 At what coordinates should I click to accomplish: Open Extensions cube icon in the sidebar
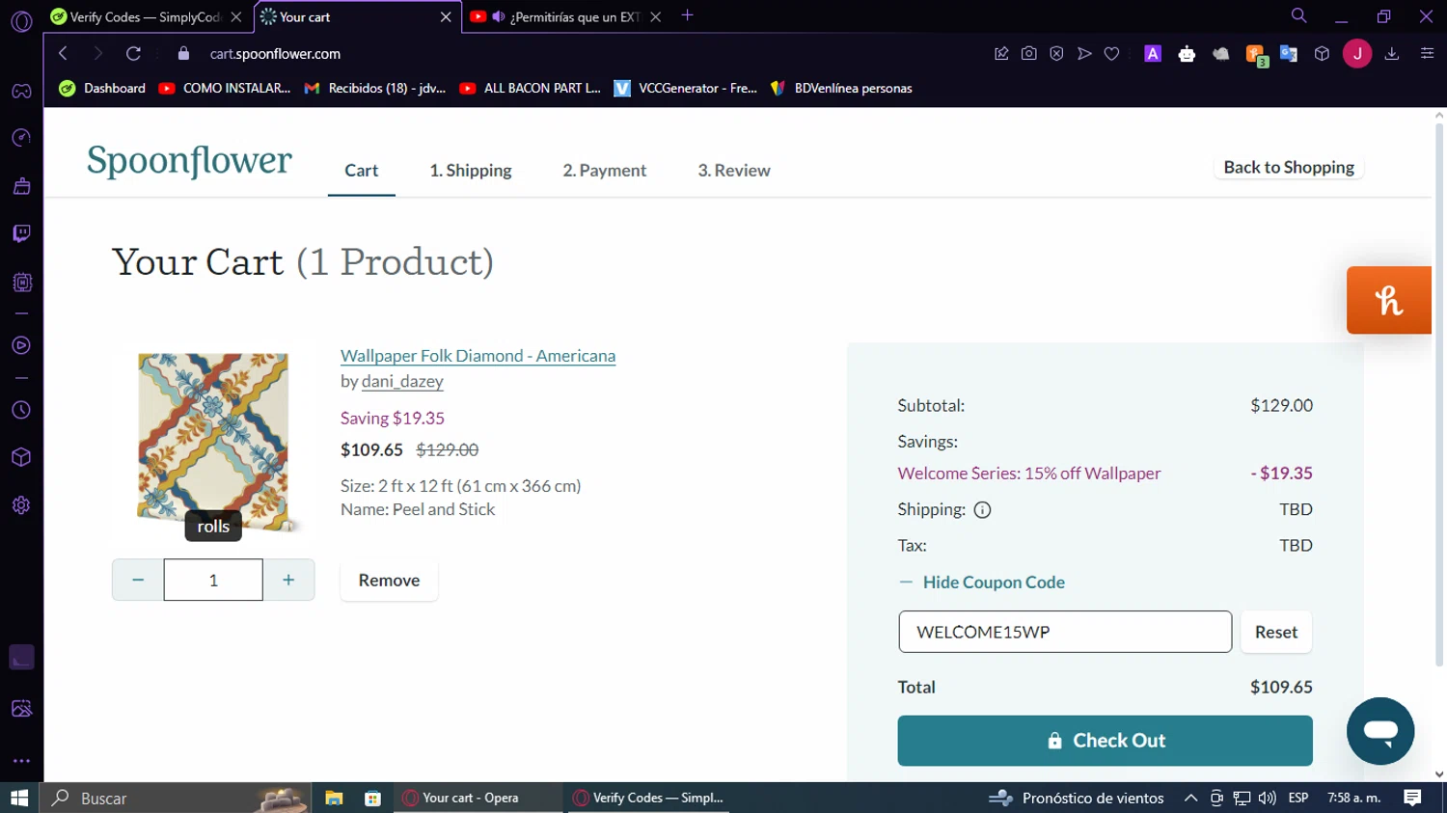tap(21, 457)
